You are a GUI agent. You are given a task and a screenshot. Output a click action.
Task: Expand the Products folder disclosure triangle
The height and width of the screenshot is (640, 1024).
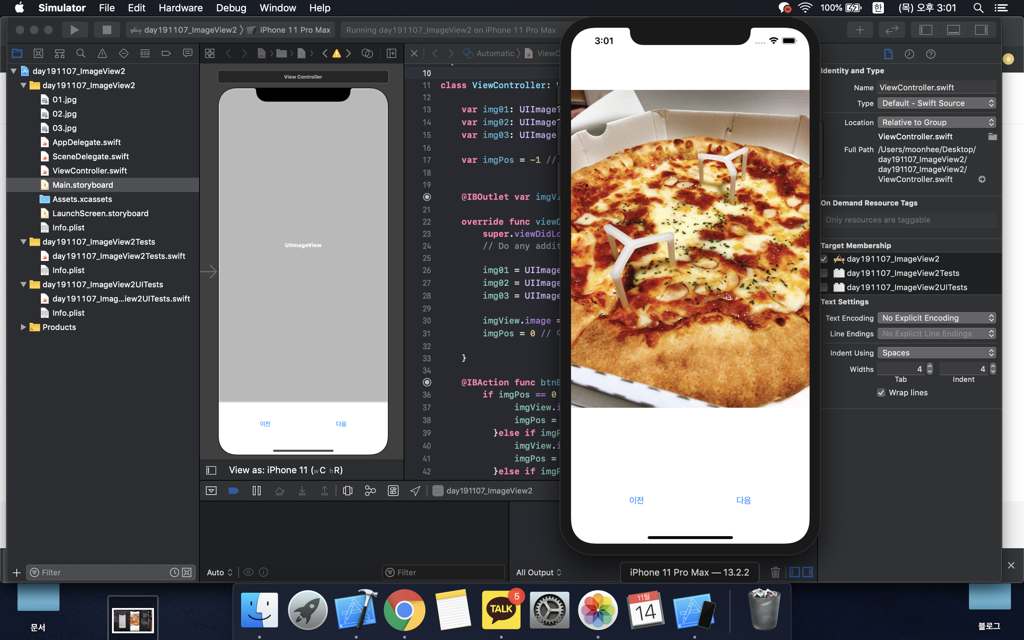click(23, 327)
